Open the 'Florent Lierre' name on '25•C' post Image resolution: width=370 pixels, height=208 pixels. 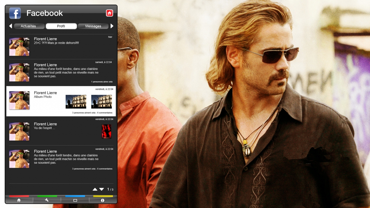(x=45, y=39)
